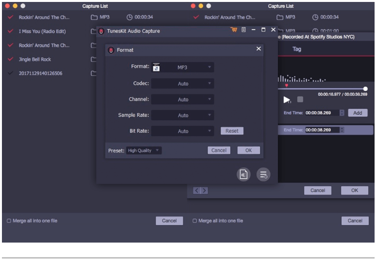Click Cancel in left Capture List window

(x=169, y=221)
